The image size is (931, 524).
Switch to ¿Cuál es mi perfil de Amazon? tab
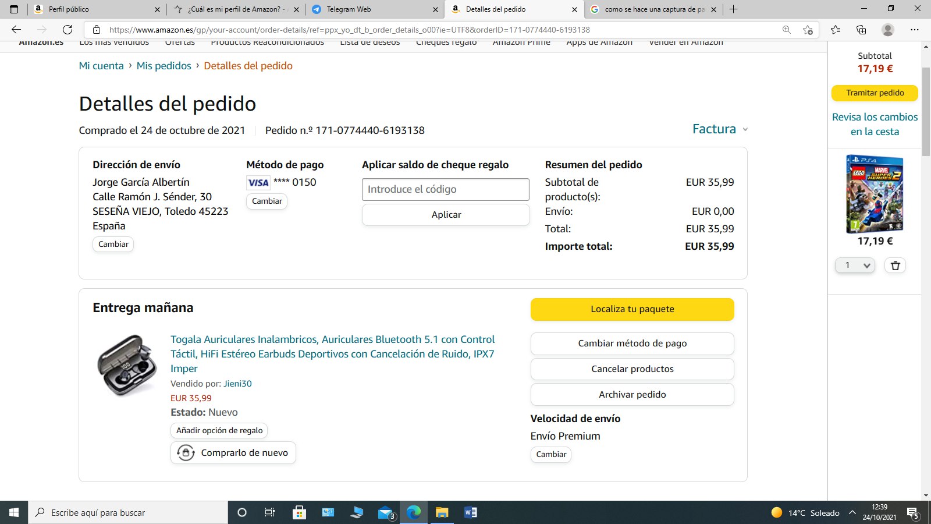[x=236, y=9]
